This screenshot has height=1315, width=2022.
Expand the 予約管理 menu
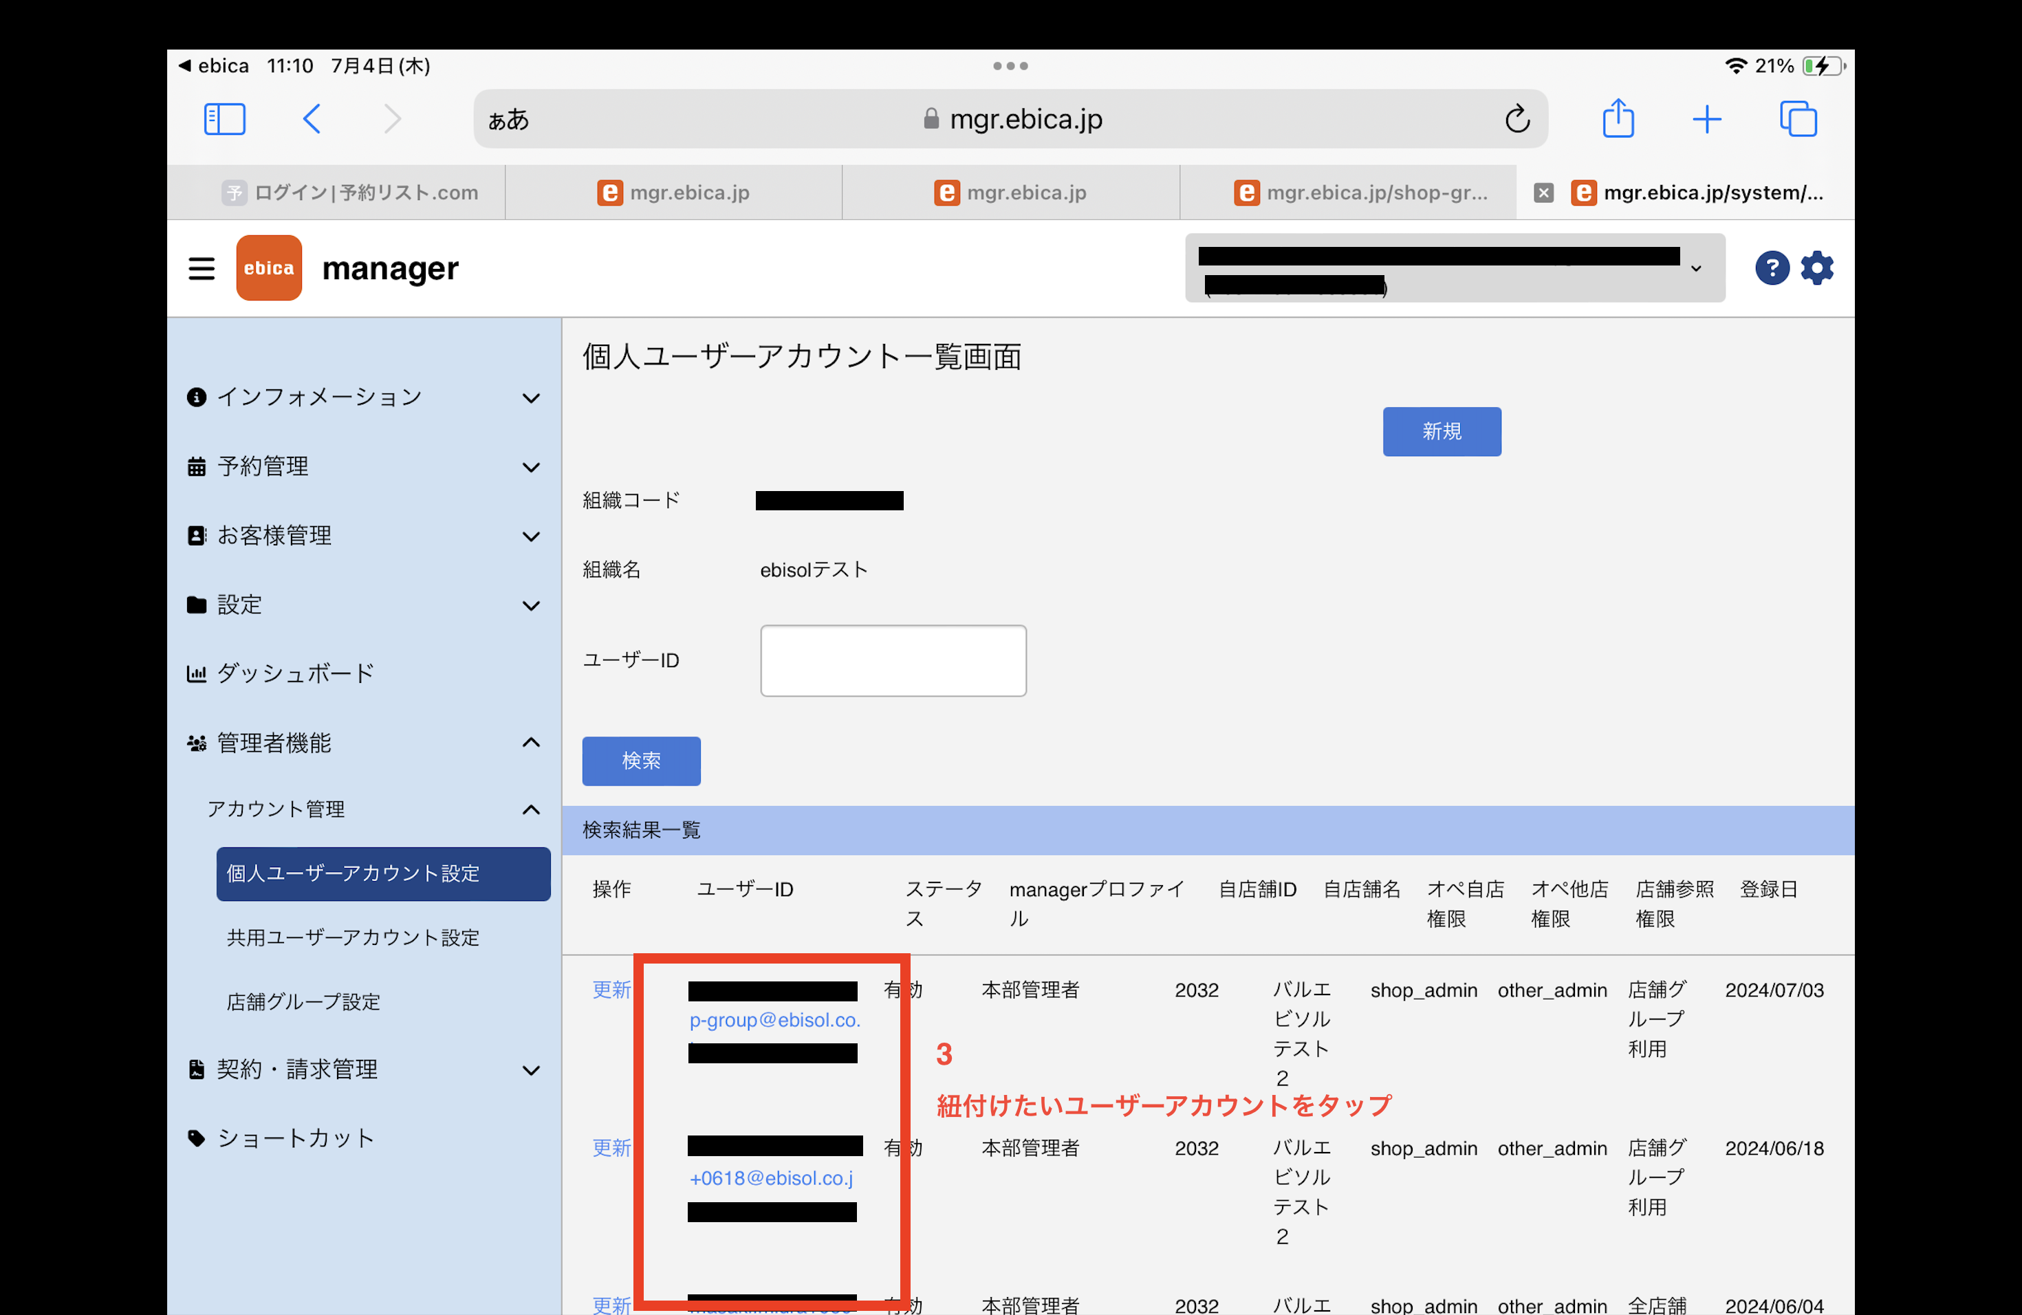point(364,466)
